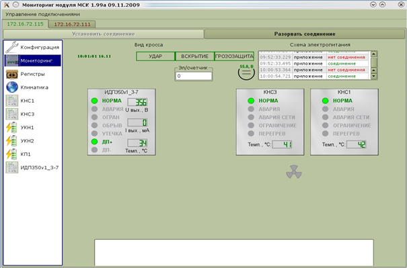
Task: Click the log scrollbar thumb
Action: [x=374, y=62]
